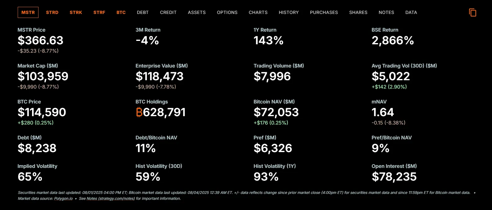This screenshot has height=210, width=492.
Task: Open the HISTORY tab
Action: [289, 12]
